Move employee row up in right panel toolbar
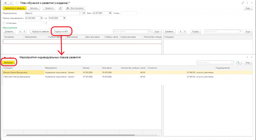Screen dimensions: 256x140 (x=180, y=32)
